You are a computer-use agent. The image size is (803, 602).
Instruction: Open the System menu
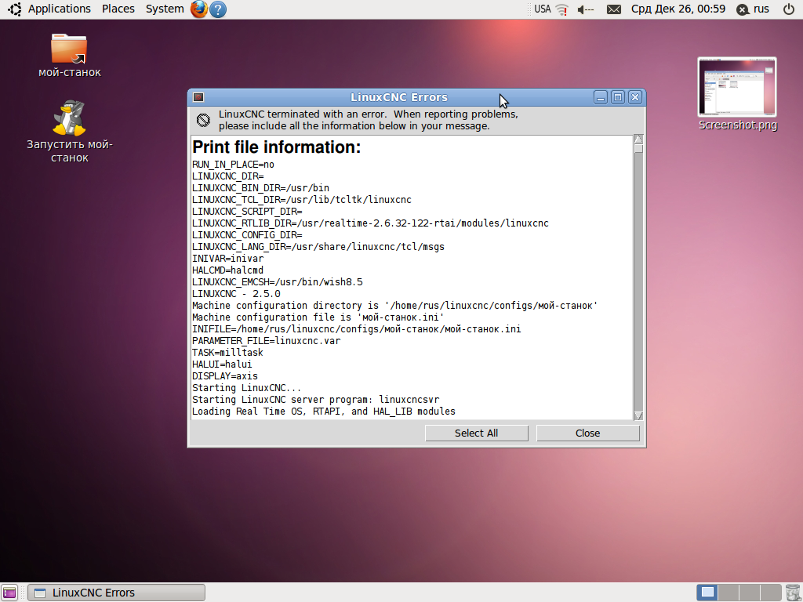[165, 9]
